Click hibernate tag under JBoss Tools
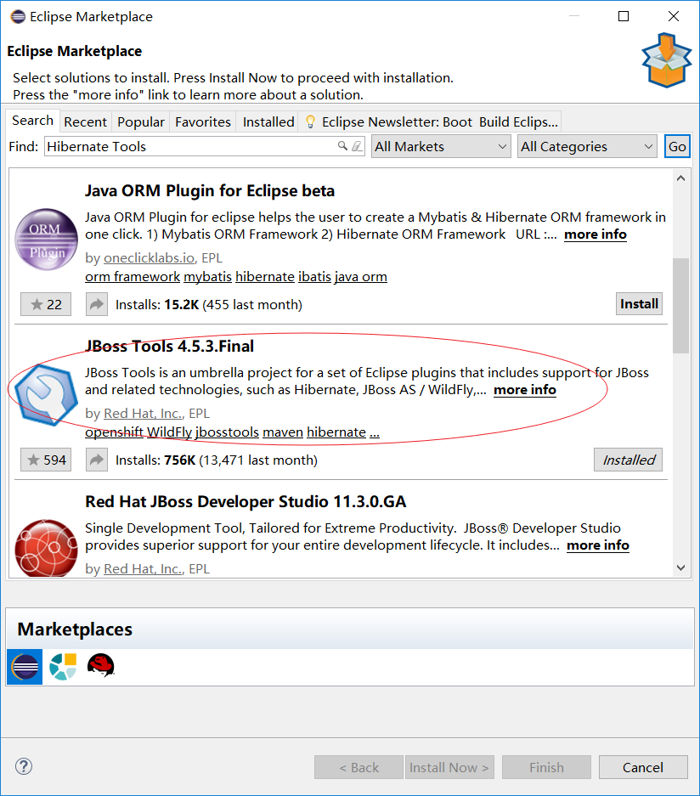 pos(336,432)
